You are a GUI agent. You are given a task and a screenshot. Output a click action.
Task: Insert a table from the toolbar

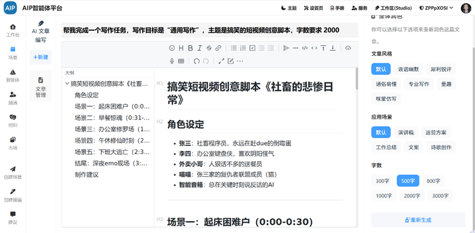pyautogui.click(x=181, y=61)
